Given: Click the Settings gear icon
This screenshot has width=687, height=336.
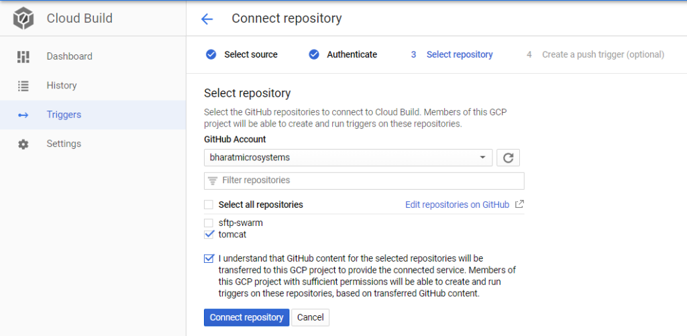Looking at the screenshot, I should pos(23,144).
